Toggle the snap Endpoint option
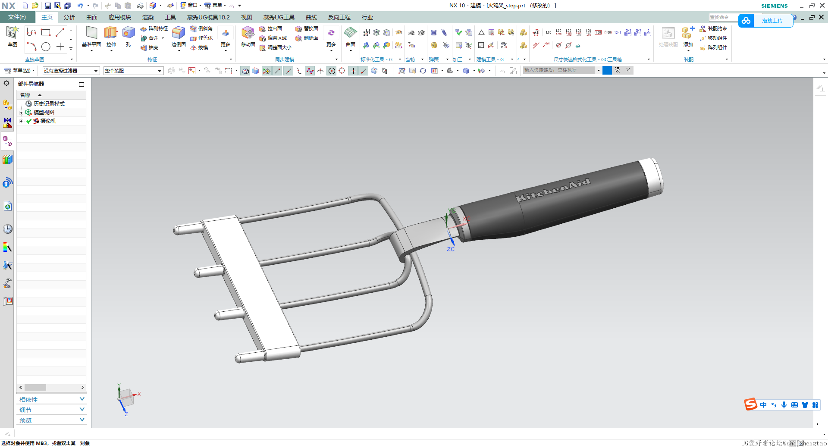 pos(277,71)
